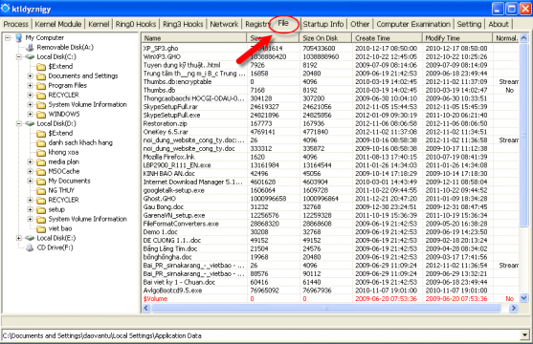Image resolution: width=533 pixels, height=344 pixels.
Task: Sort by the Name column header
Action: tap(194, 38)
